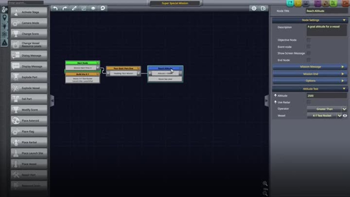Select the light bulb node category icon
The image size is (350, 197).
click(4, 26)
